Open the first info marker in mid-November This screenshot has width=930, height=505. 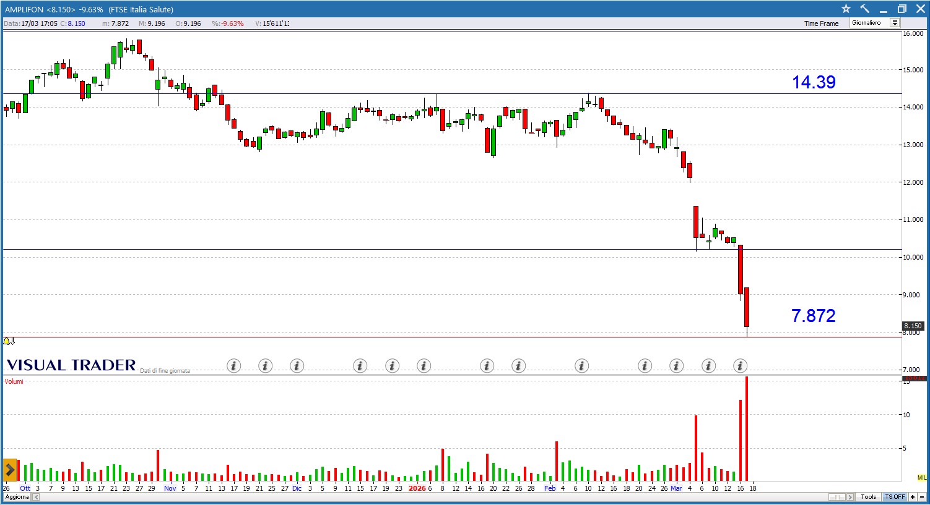pos(233,366)
